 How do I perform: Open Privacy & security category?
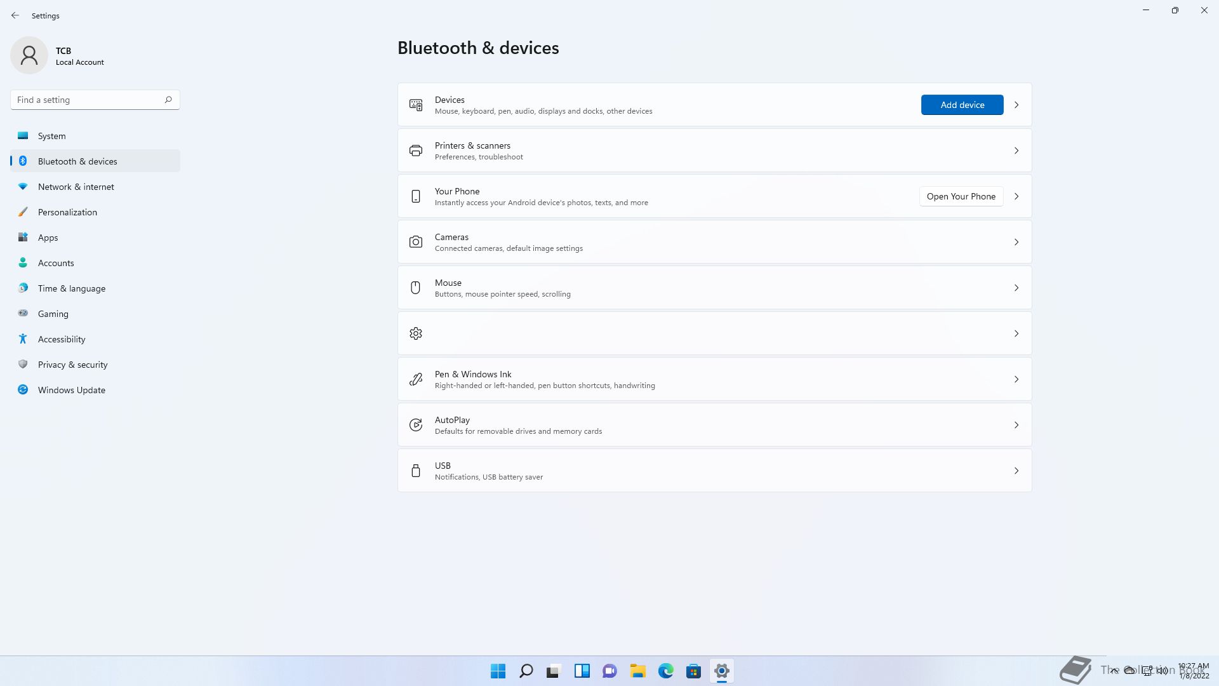pos(95,365)
